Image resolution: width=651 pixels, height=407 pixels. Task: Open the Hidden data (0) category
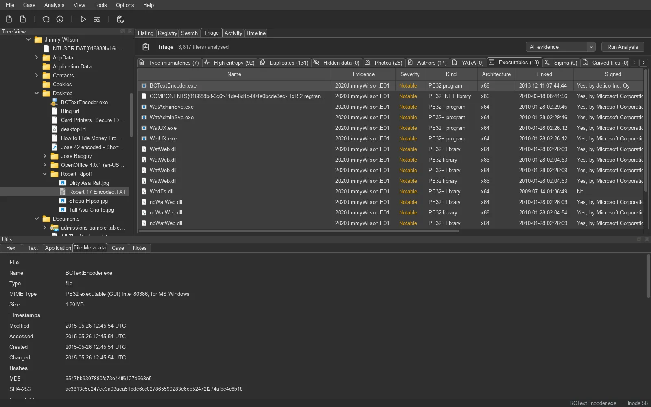337,63
